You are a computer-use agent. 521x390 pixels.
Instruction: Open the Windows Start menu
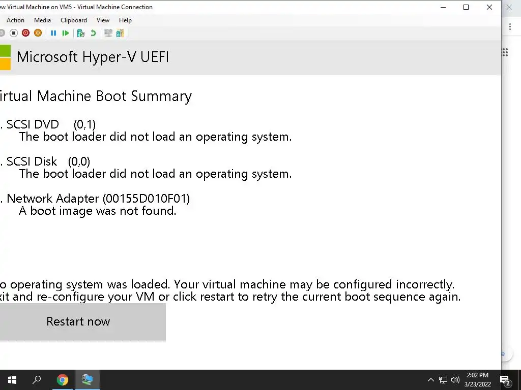click(x=12, y=380)
